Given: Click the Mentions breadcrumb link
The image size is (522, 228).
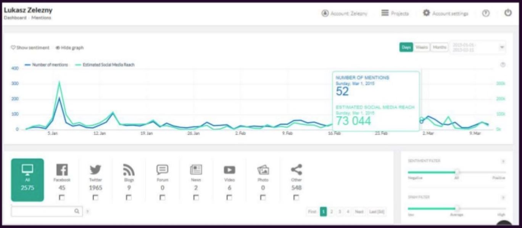Looking at the screenshot, I should pyautogui.click(x=41, y=18).
